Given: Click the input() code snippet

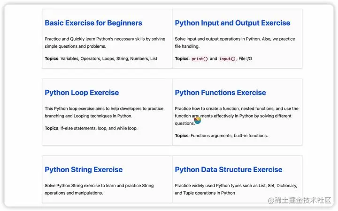Looking at the screenshot, I should 227,58.
